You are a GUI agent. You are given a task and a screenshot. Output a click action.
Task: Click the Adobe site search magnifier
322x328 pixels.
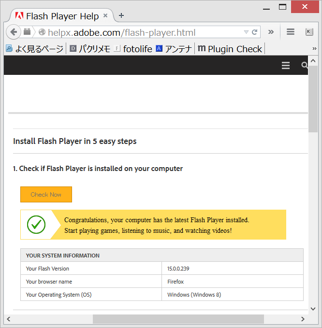tap(305, 65)
